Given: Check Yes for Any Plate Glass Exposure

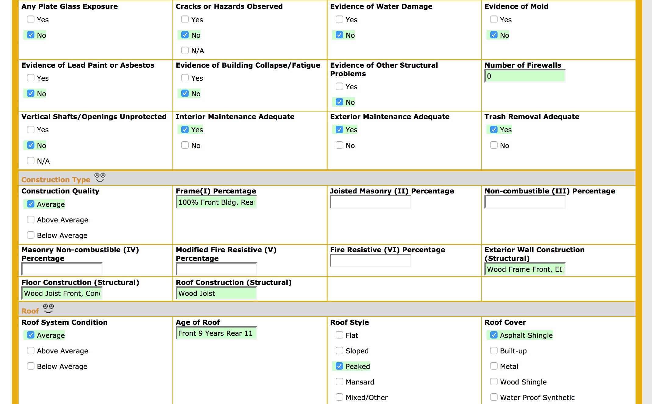Looking at the screenshot, I should (x=30, y=19).
